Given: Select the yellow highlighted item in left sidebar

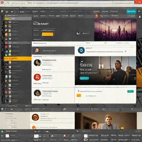Looking at the screenshot, I should [x=17, y=59].
